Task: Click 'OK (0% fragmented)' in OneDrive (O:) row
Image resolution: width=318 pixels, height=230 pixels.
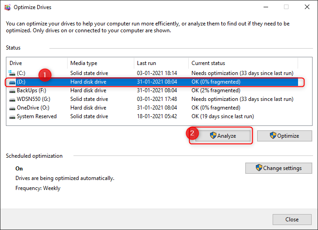Action: pos(216,108)
